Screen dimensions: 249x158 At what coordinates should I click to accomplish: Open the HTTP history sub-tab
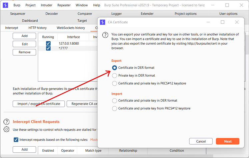pos(37,28)
